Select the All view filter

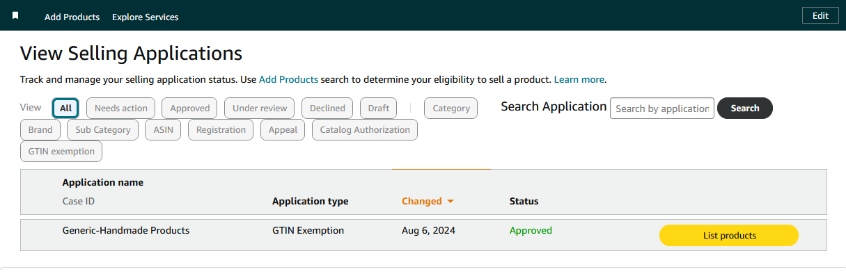pyautogui.click(x=65, y=108)
